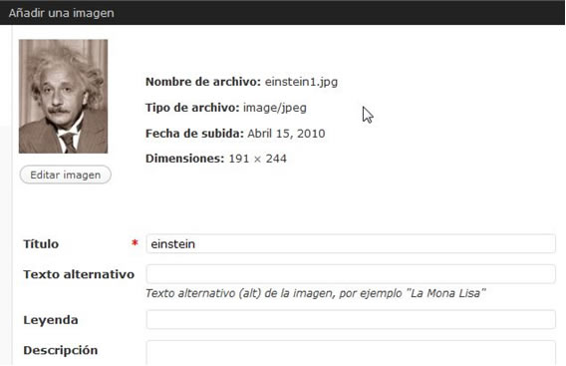
Task: Click the 191 × 244 dimensions value
Action: tap(258, 159)
